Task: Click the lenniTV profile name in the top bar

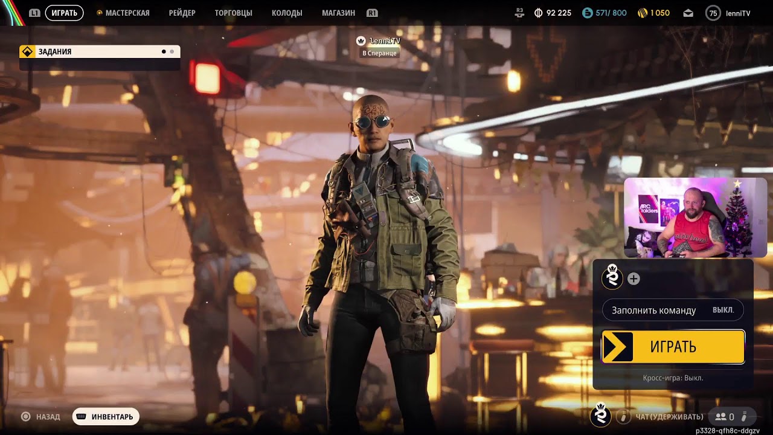Action: click(738, 13)
